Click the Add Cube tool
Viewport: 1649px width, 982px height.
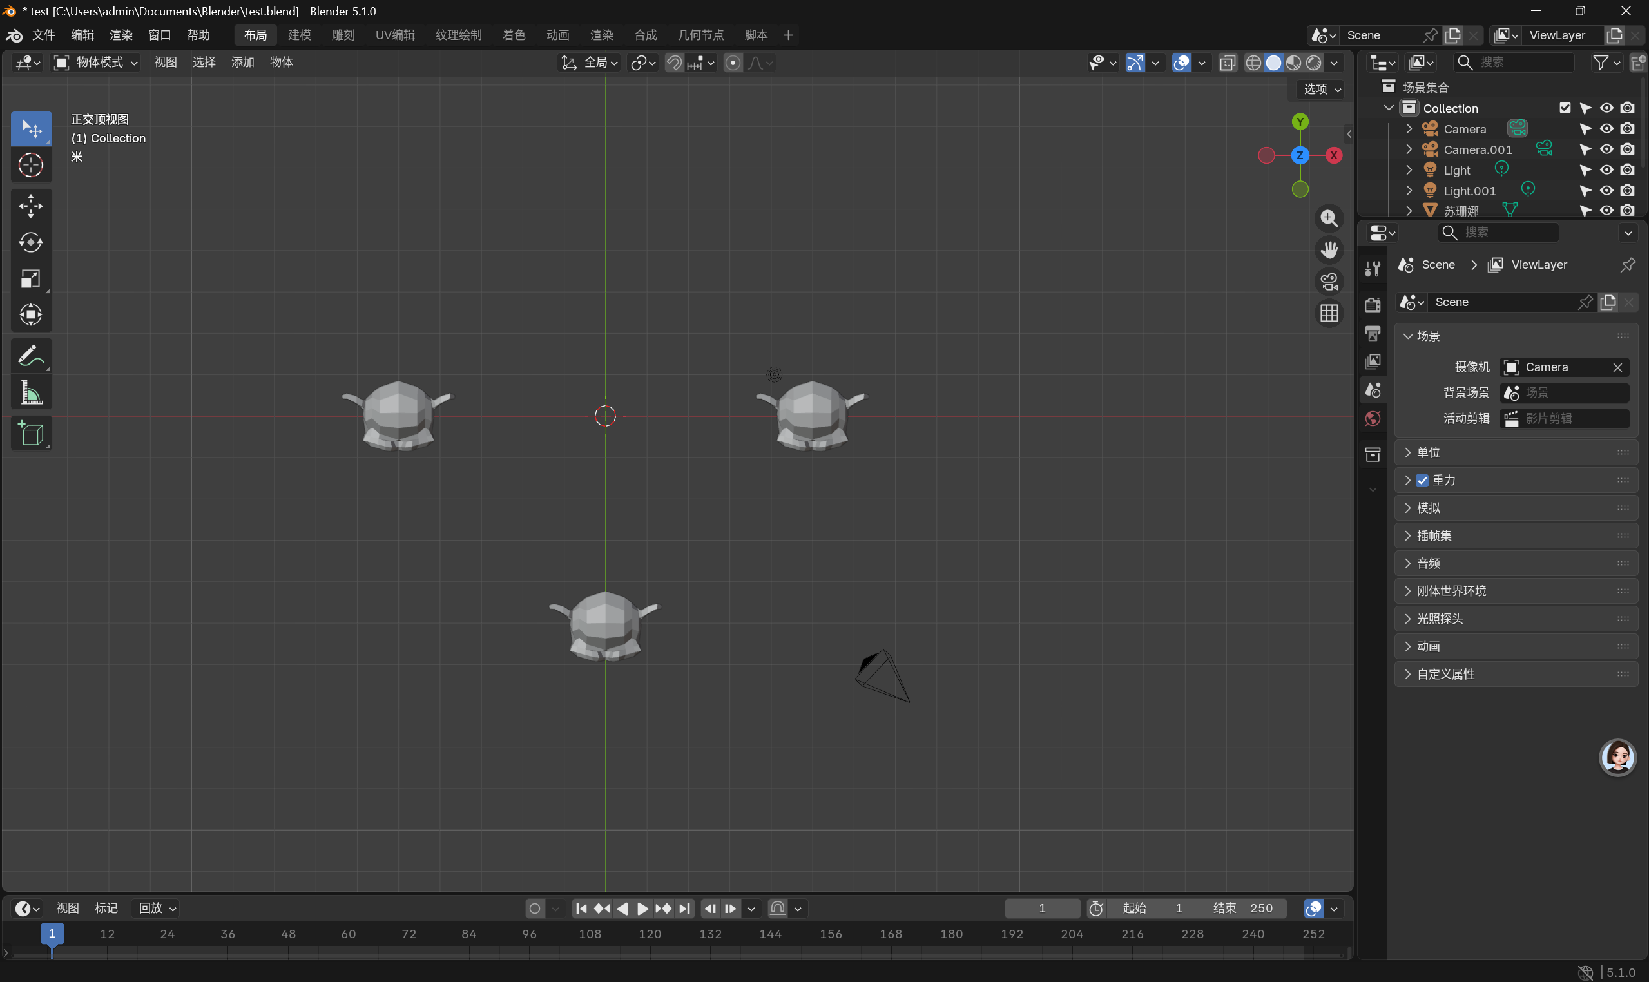click(30, 434)
